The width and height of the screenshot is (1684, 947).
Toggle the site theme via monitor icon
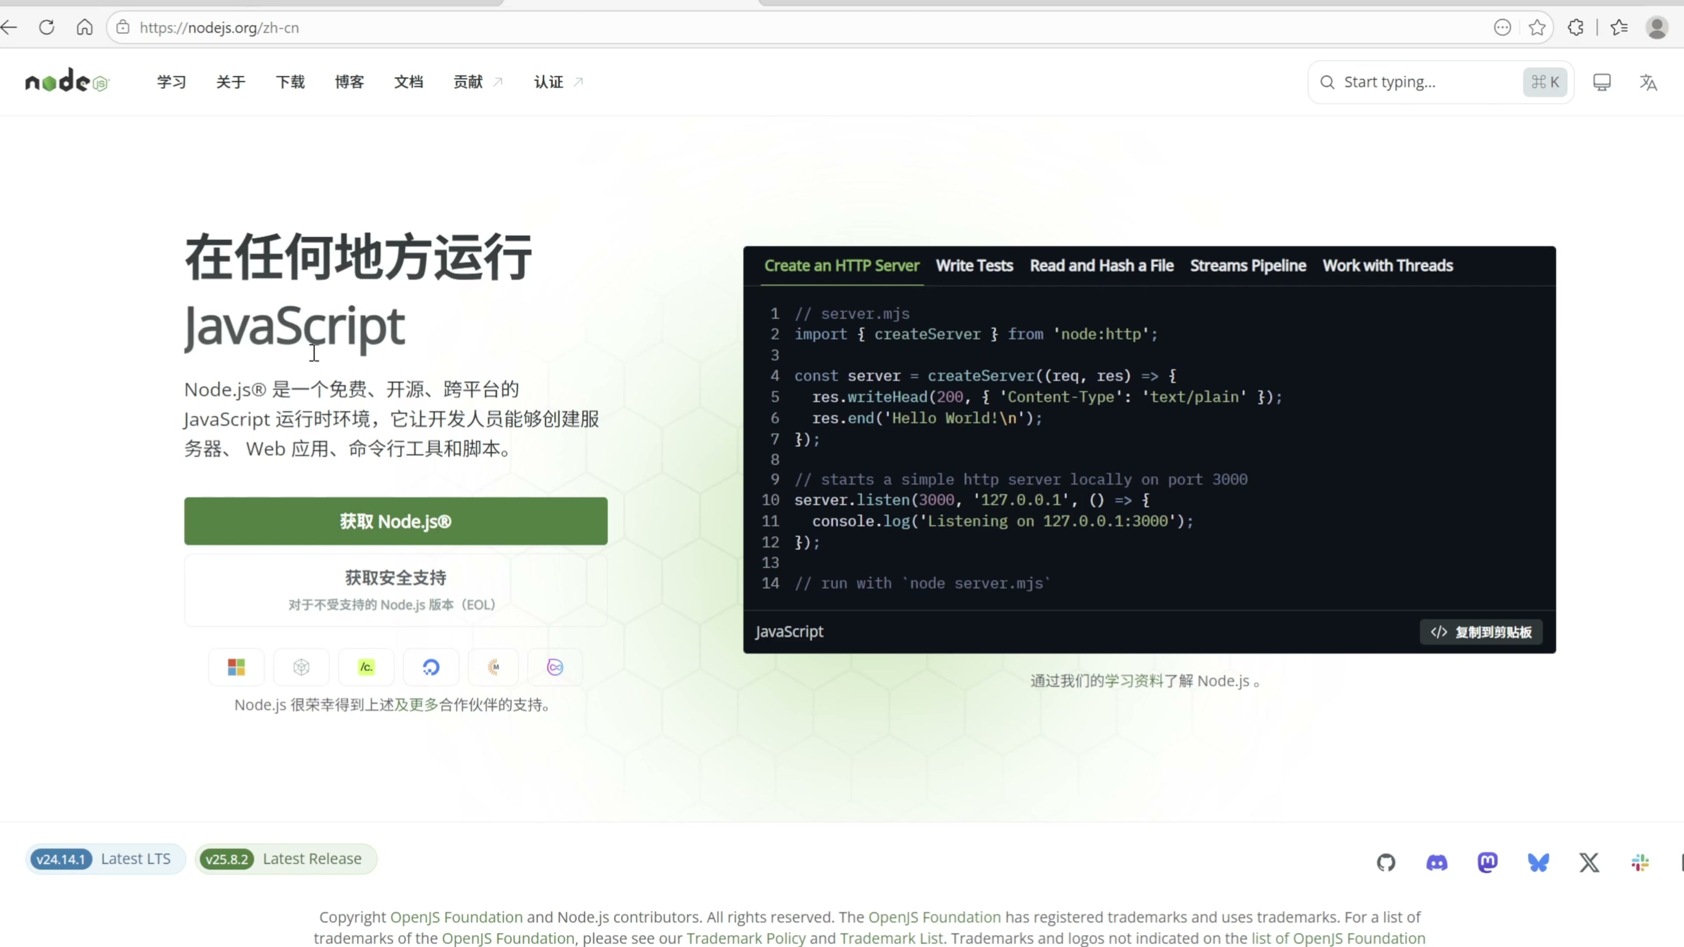pos(1602,82)
